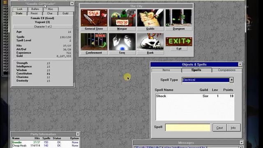Click the Spell input field
Image resolution: width=263 pixels, height=148 pixels.
(188, 127)
